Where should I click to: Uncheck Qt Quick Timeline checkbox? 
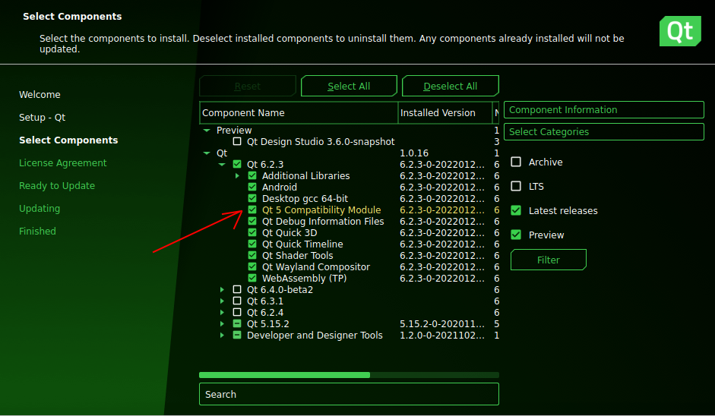pyautogui.click(x=252, y=244)
